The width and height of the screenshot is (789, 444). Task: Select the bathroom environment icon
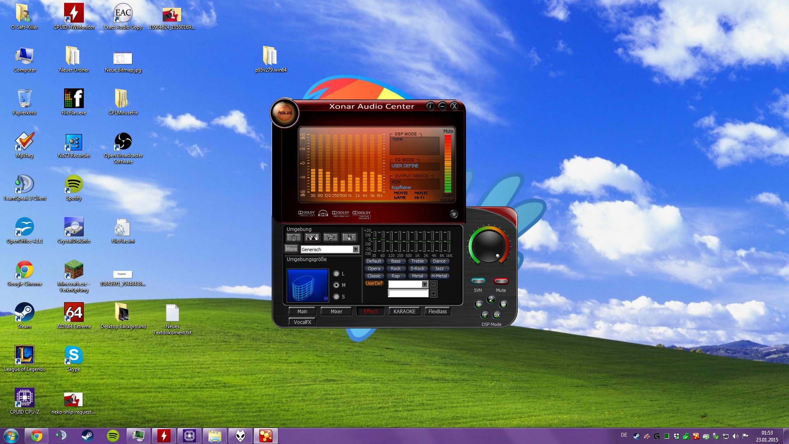pyautogui.click(x=294, y=238)
